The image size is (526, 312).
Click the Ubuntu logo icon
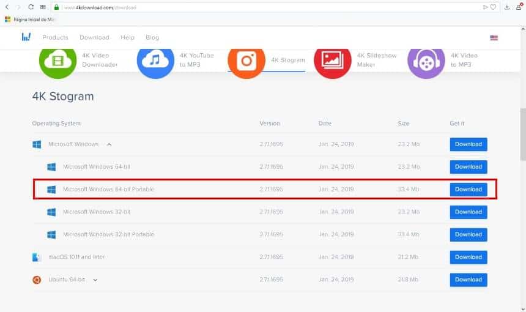37,280
